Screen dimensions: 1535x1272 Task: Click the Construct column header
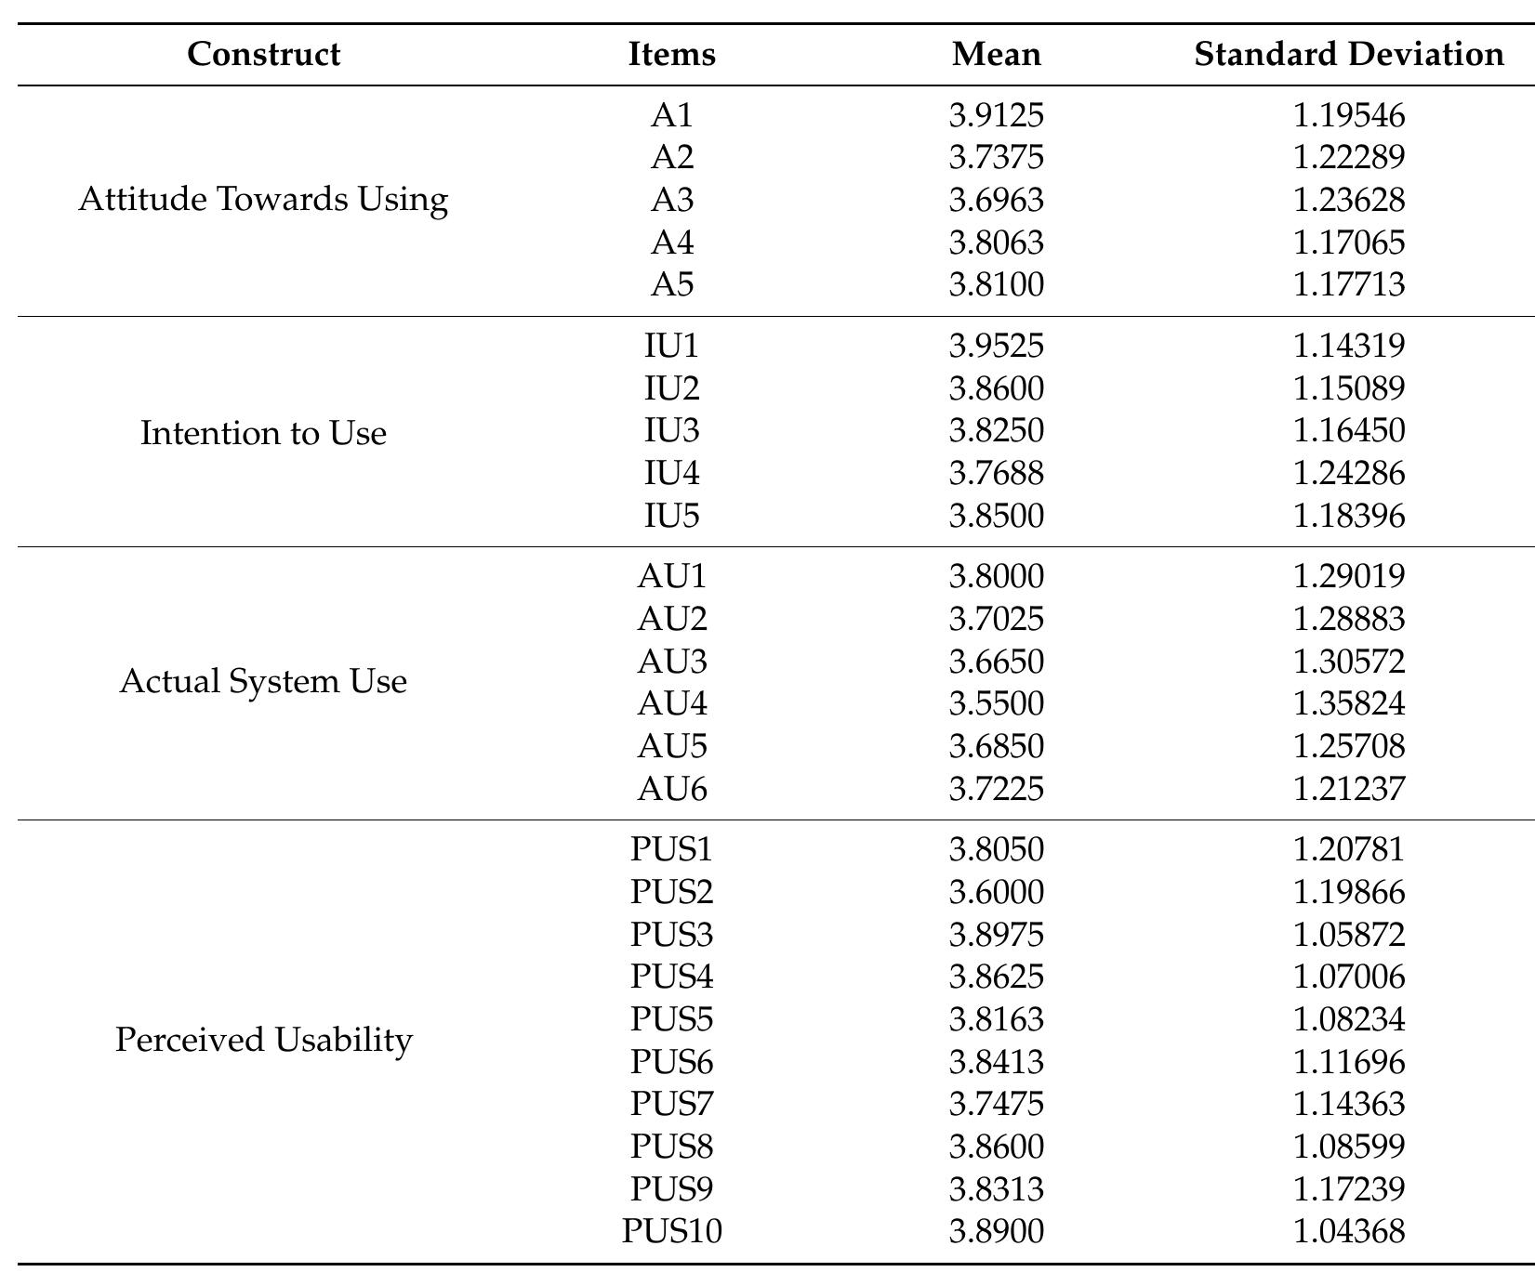tap(263, 54)
